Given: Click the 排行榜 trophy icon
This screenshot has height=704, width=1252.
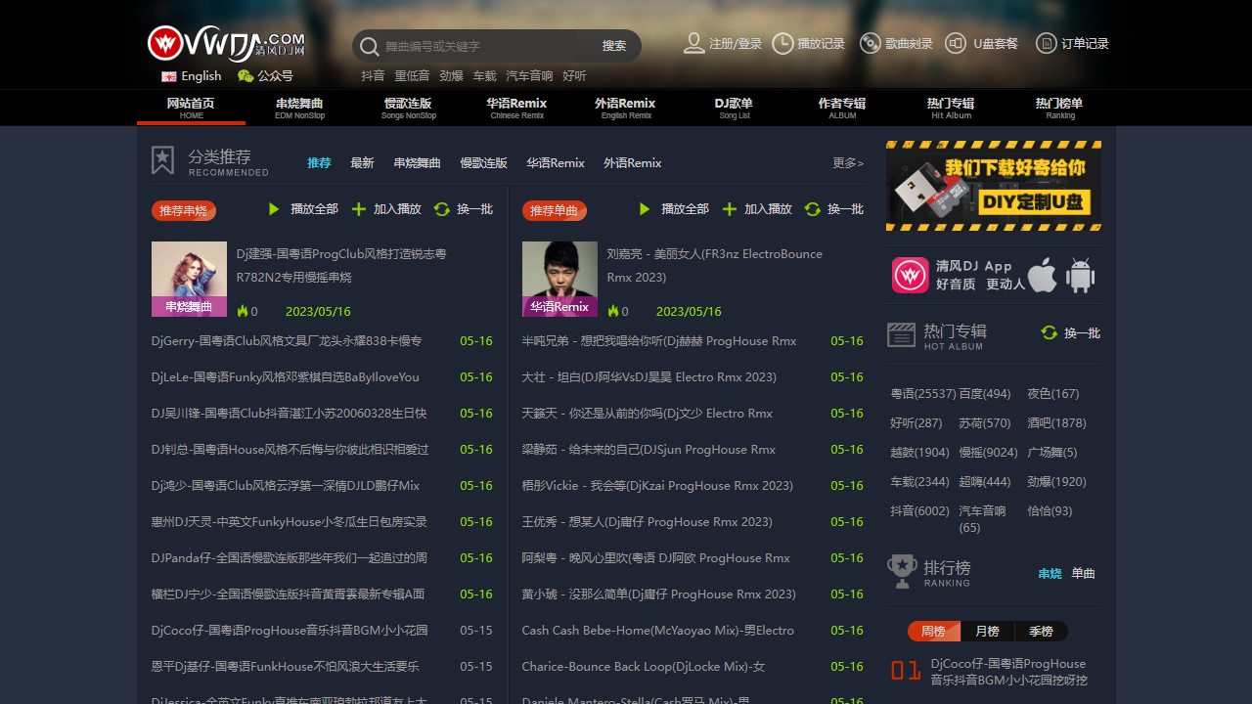Looking at the screenshot, I should [902, 571].
